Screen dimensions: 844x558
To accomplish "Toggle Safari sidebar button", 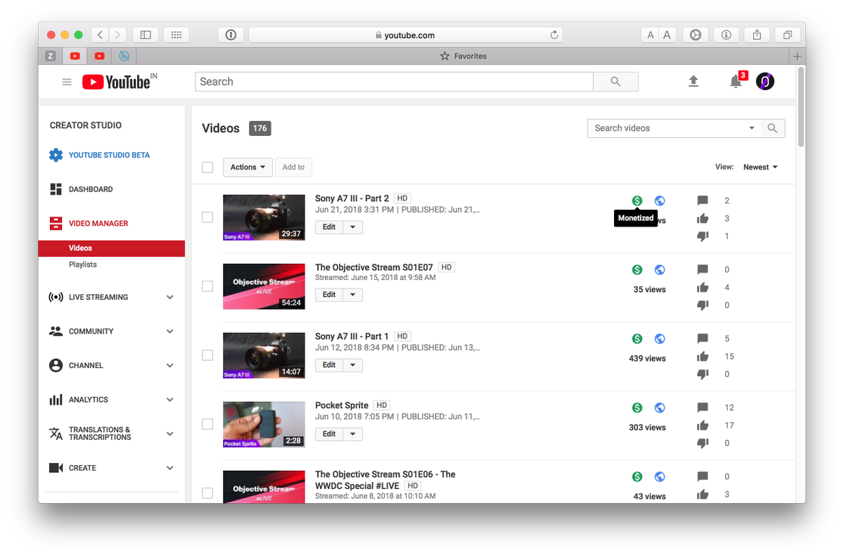I will click(x=146, y=34).
